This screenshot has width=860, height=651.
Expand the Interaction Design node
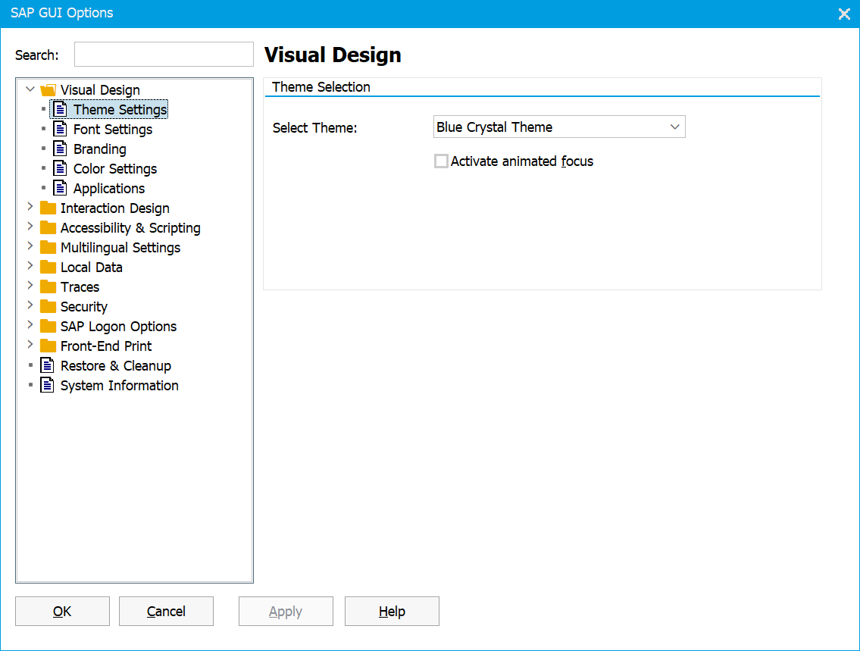(30, 208)
